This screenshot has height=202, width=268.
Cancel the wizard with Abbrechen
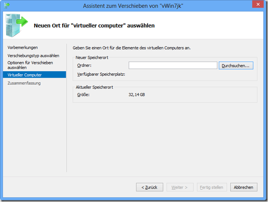click(244, 188)
